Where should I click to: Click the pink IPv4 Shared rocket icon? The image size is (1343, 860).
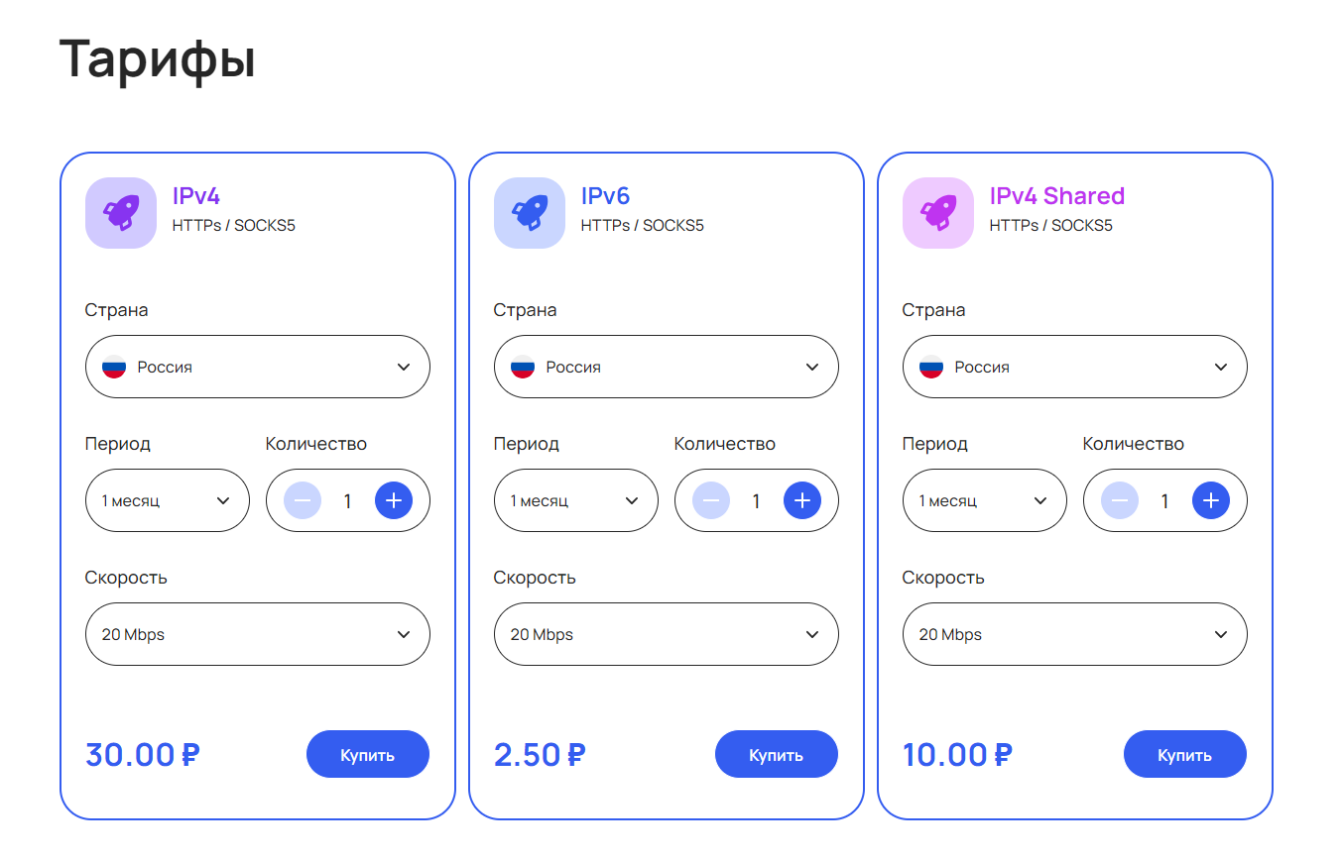point(938,212)
